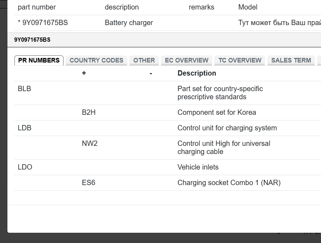Click part number * 9Y0971675BS in top table
This screenshot has height=243, width=321.
click(43, 23)
